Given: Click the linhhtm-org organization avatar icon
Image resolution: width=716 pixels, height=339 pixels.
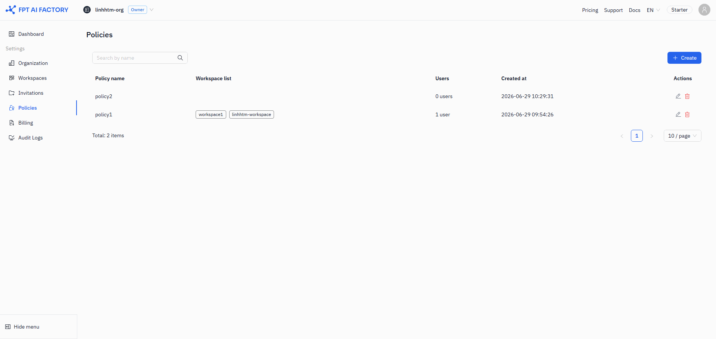Looking at the screenshot, I should pyautogui.click(x=87, y=10).
